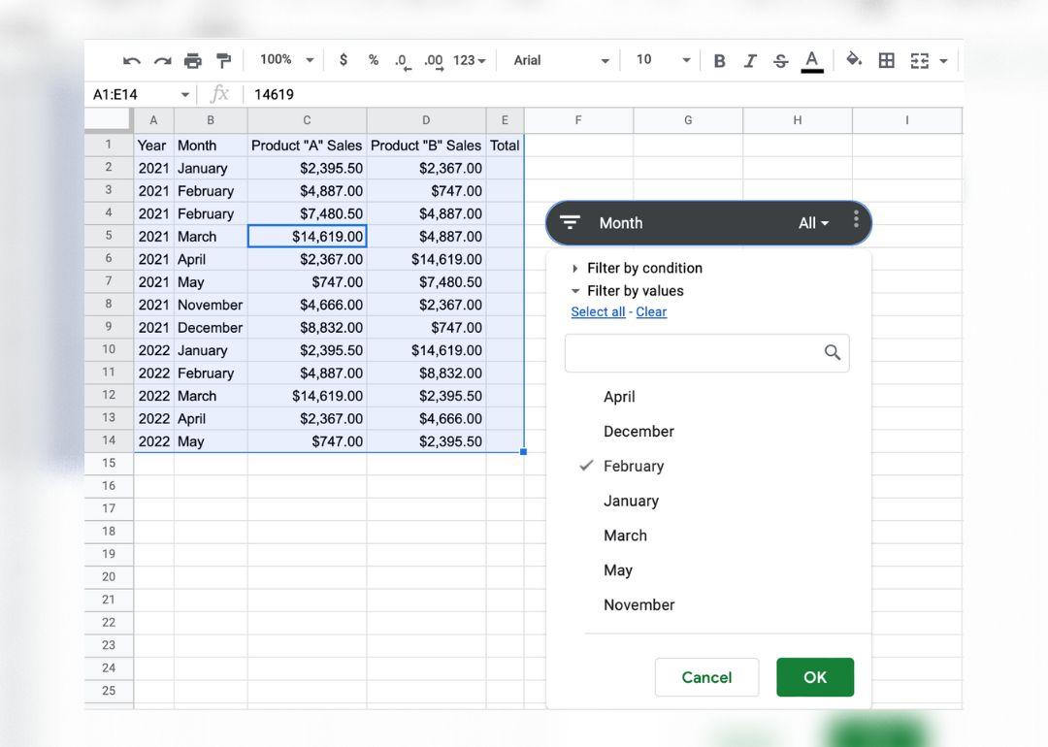Apply strikethrough formatting
Image resolution: width=1048 pixels, height=747 pixels.
pyautogui.click(x=781, y=61)
